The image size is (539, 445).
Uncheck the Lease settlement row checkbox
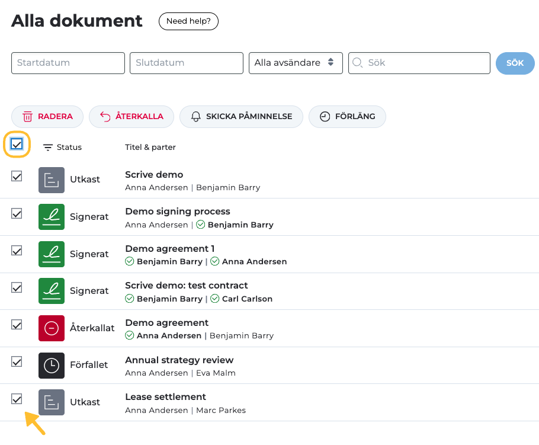click(17, 399)
